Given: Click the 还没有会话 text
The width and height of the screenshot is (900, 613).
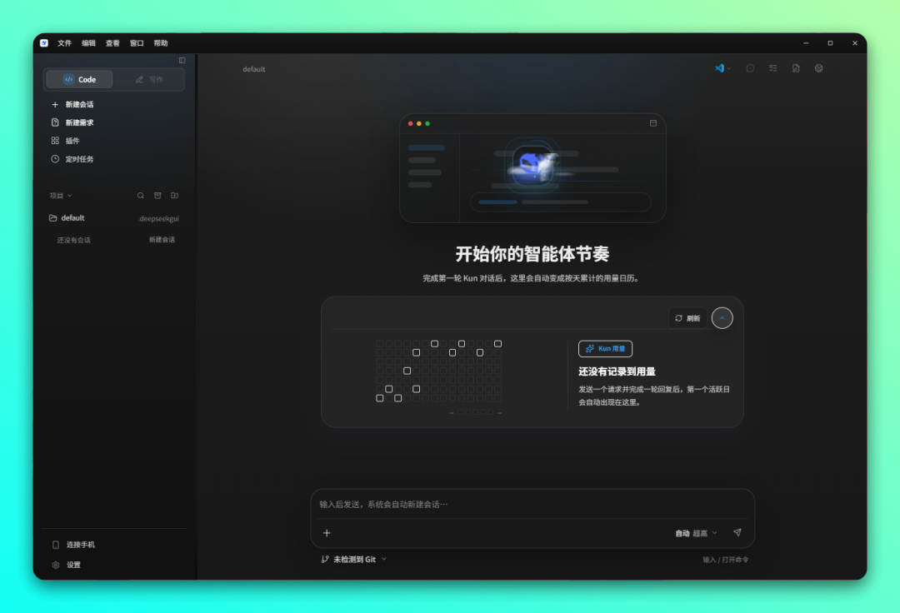Looking at the screenshot, I should click(x=73, y=240).
